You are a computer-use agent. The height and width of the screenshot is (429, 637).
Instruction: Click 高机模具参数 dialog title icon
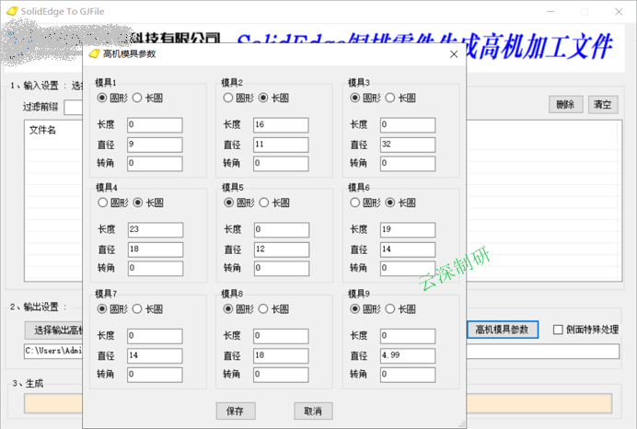(x=94, y=53)
